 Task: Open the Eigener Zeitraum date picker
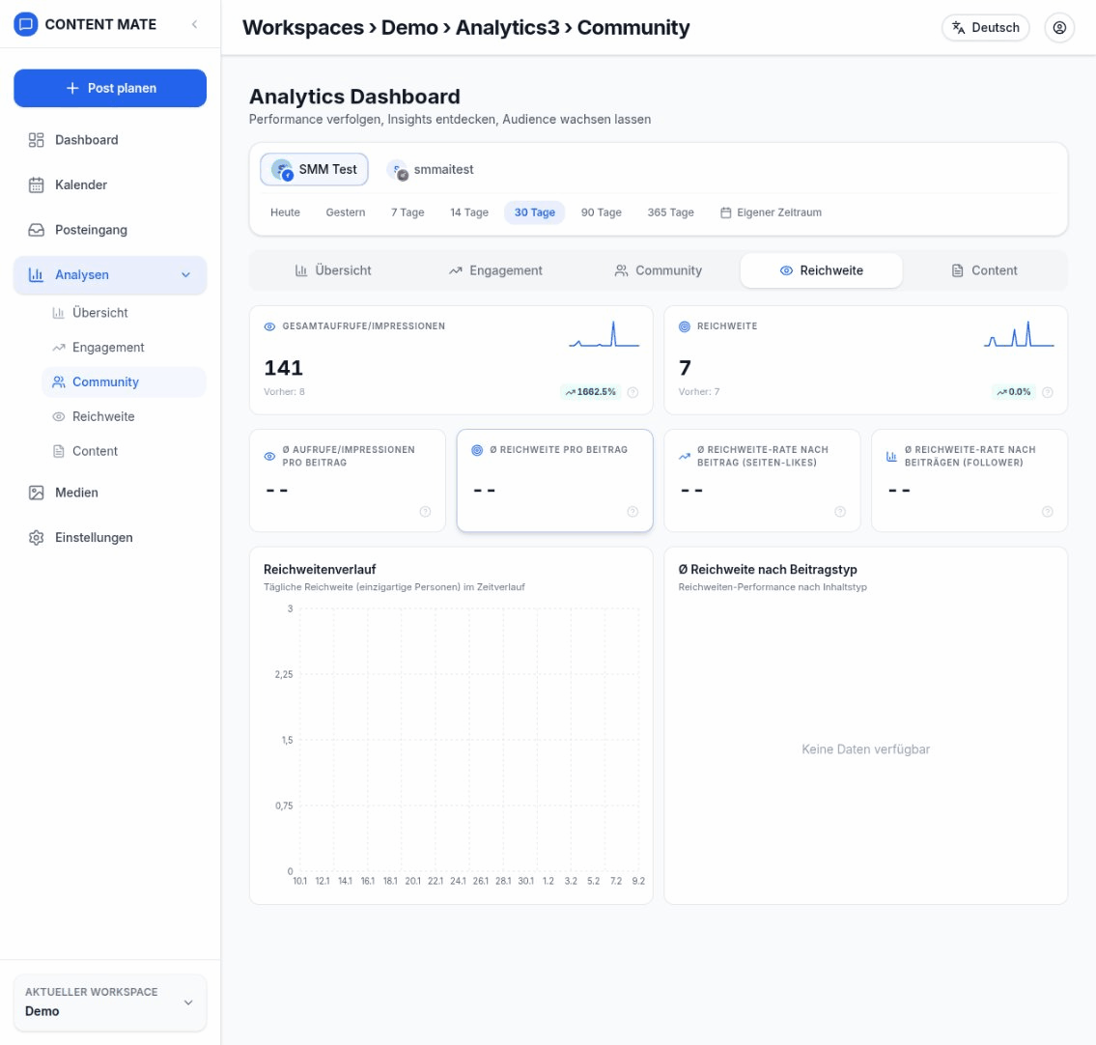(x=771, y=212)
